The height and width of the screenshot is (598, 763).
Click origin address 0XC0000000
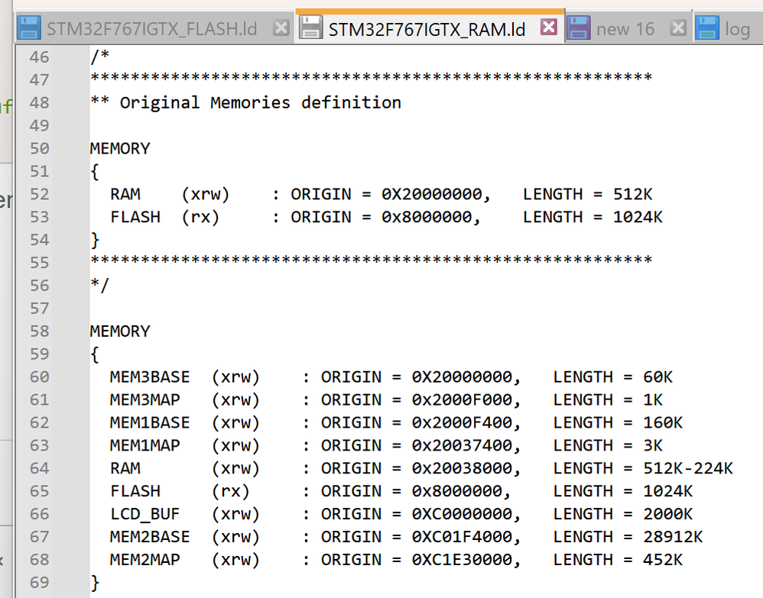click(x=463, y=514)
